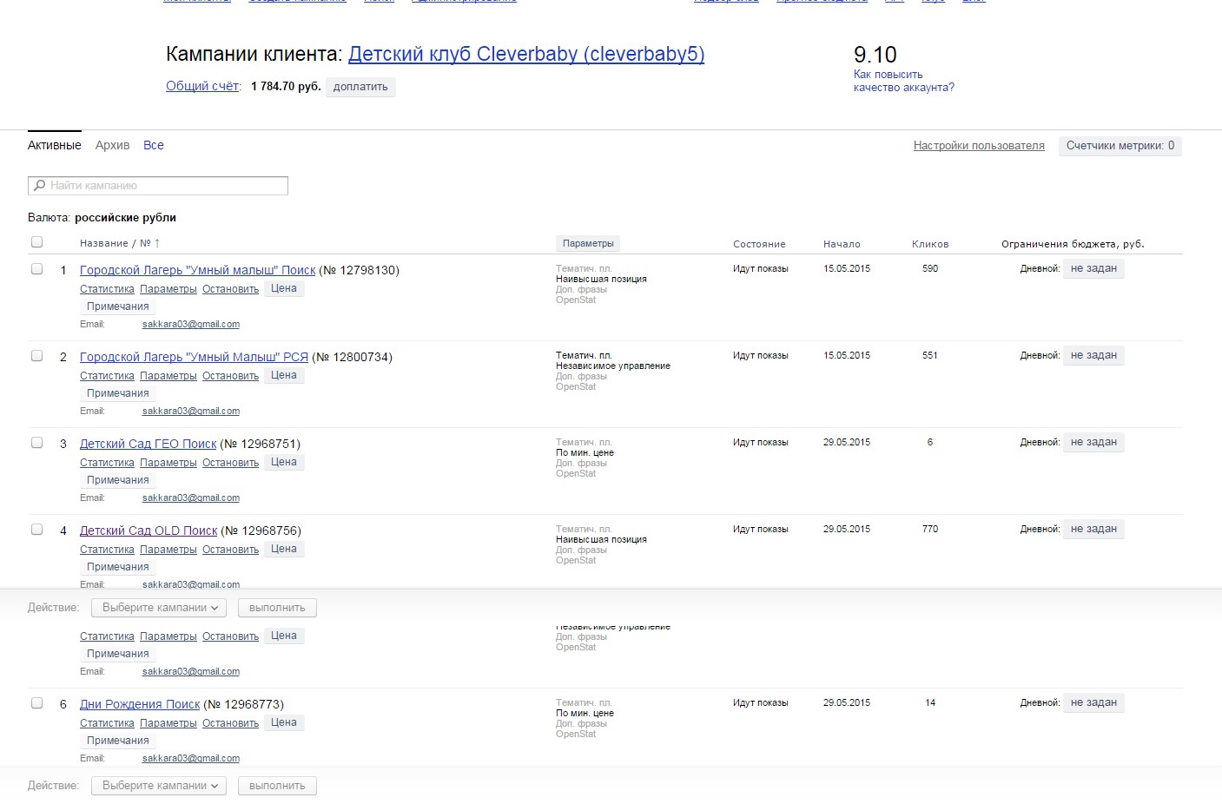Expand the bottom Выберите кампании dropdown
This screenshot has height=804, width=1222.
159,786
